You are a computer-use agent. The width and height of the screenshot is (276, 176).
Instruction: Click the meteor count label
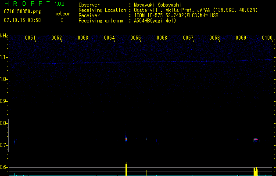click(x=62, y=14)
